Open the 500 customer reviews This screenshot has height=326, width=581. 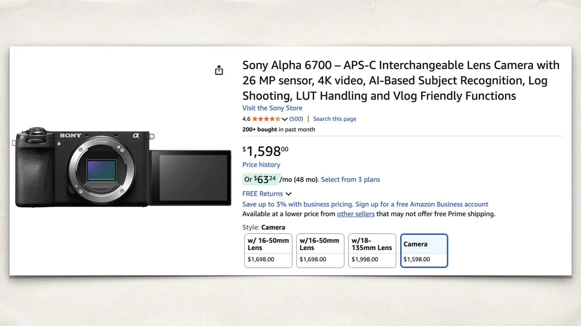tap(296, 119)
